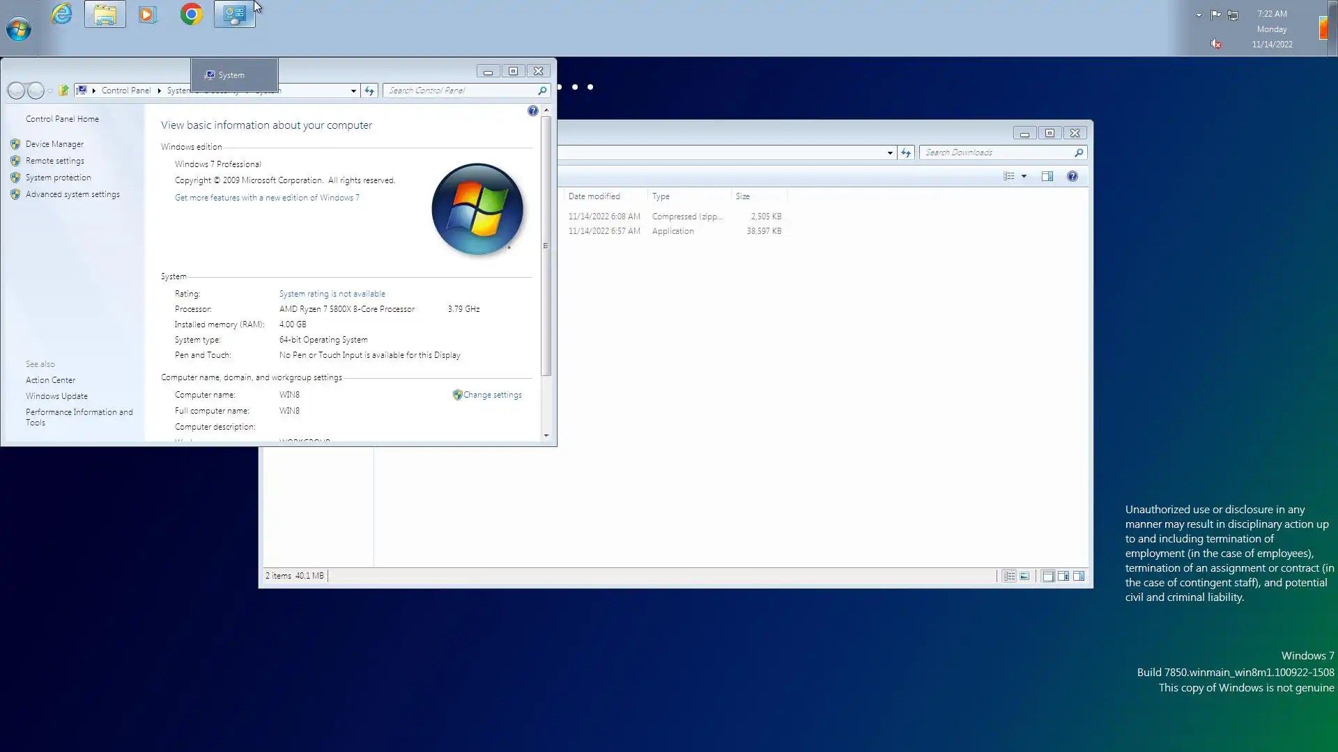Click the Windows Start orb
This screenshot has width=1338, height=752.
pos(19,29)
